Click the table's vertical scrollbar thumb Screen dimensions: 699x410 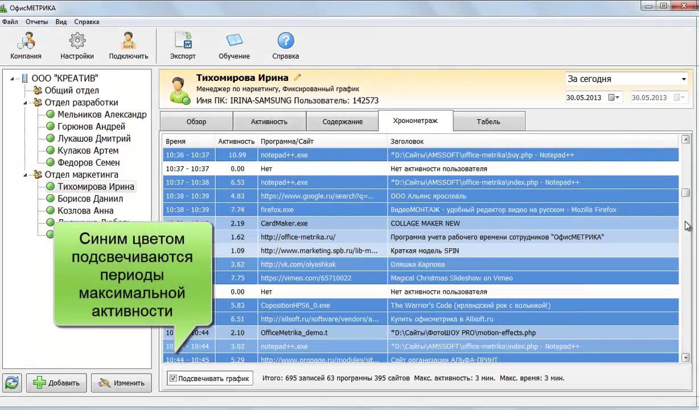click(x=685, y=193)
